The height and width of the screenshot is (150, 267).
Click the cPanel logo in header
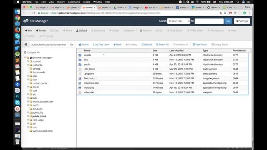(26, 21)
